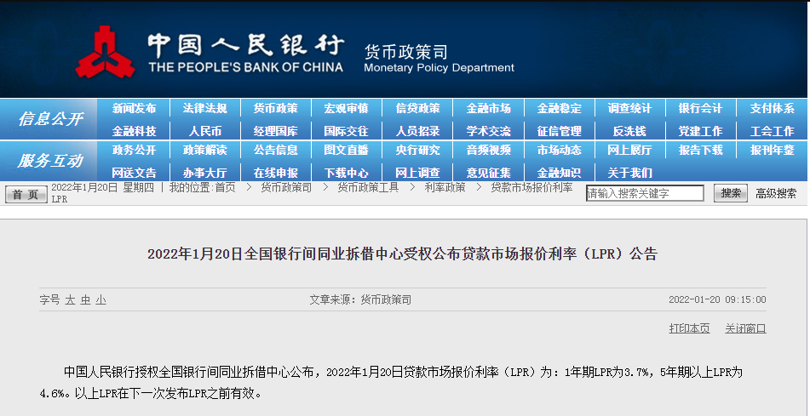This screenshot has width=810, height=416.
Task: Set font size to 小
Action: pyautogui.click(x=101, y=299)
